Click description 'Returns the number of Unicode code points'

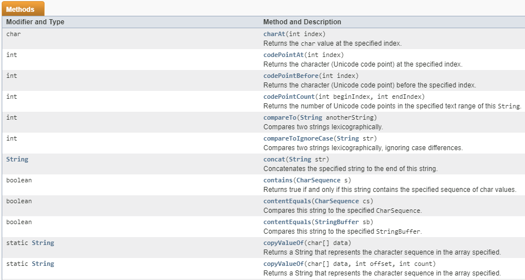tap(392, 106)
